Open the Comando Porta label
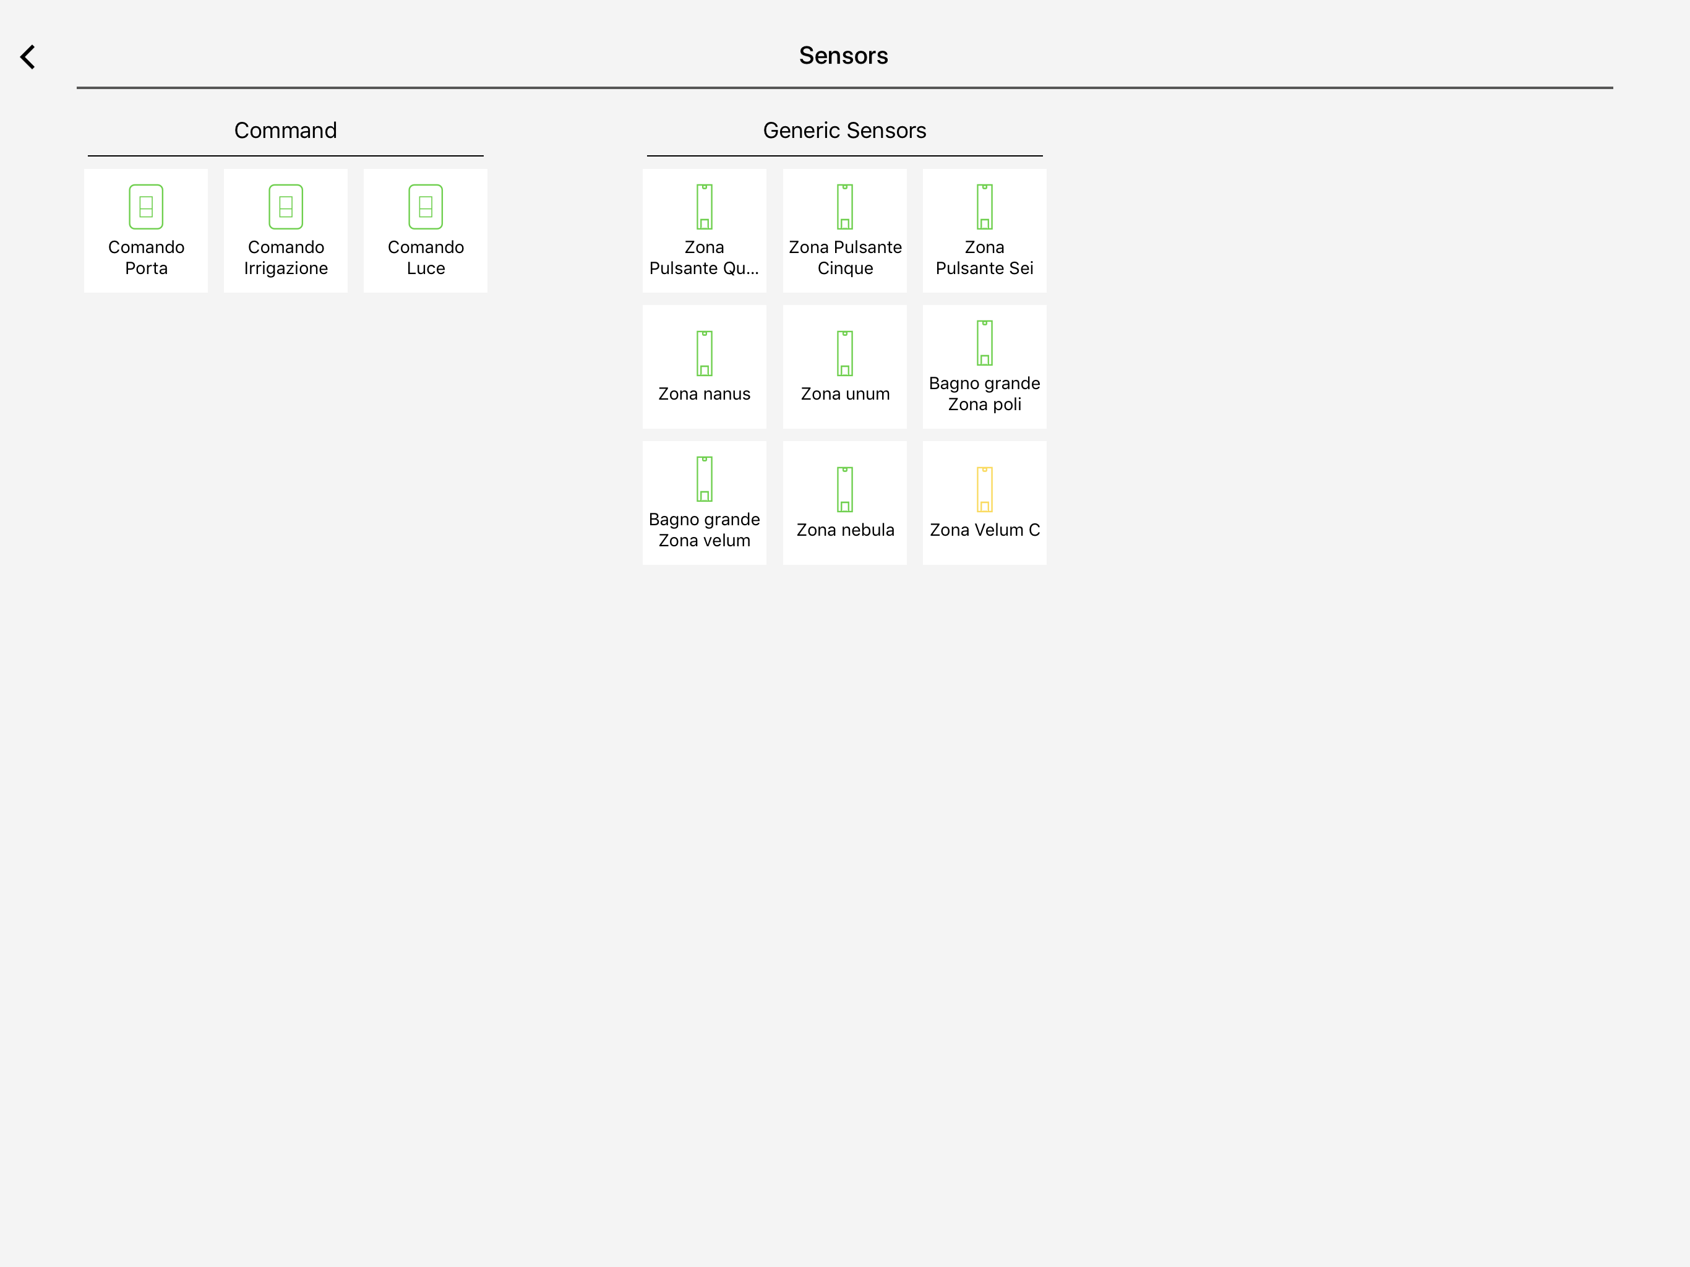 click(146, 257)
